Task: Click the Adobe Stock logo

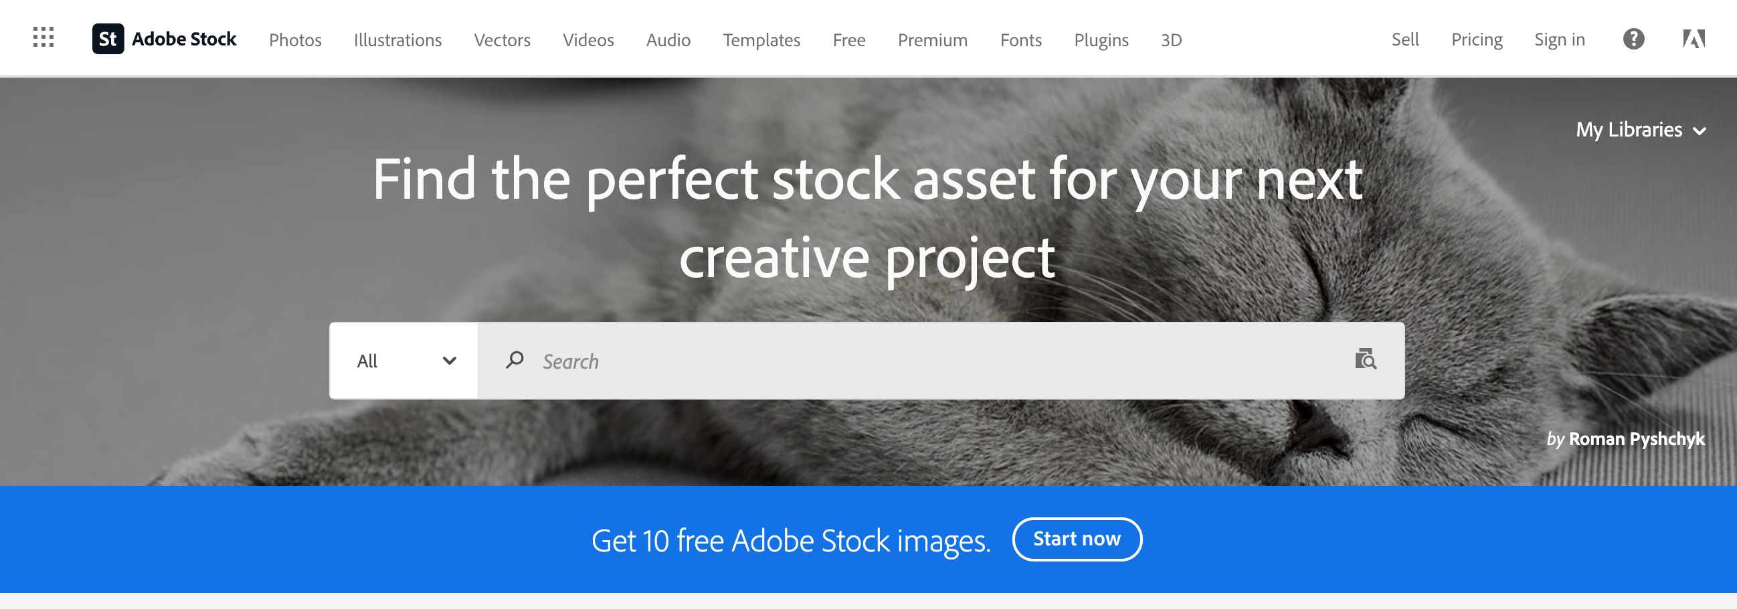Action: click(165, 38)
